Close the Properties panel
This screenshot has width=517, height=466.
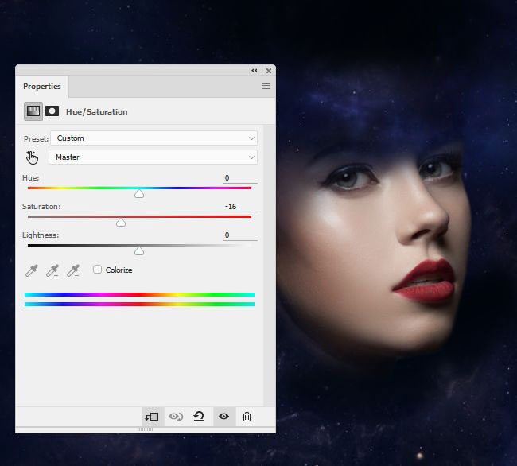(x=269, y=71)
